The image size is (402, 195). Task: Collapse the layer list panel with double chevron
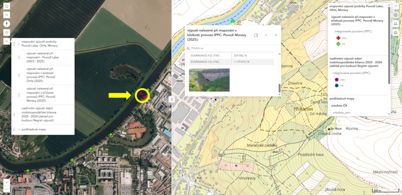coord(7,41)
